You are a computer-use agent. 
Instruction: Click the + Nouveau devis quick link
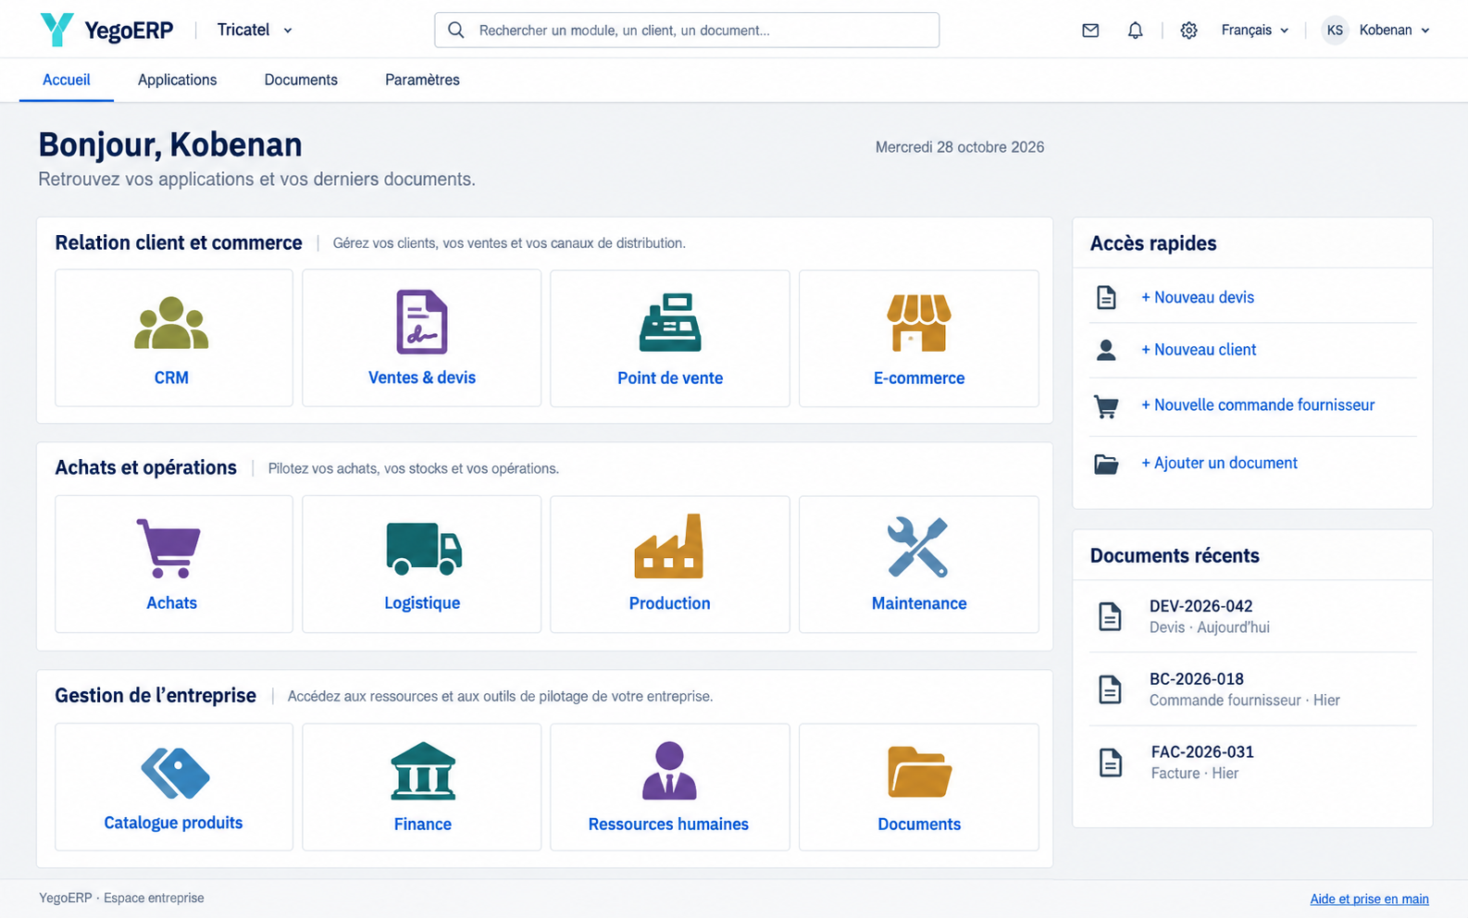pos(1198,297)
